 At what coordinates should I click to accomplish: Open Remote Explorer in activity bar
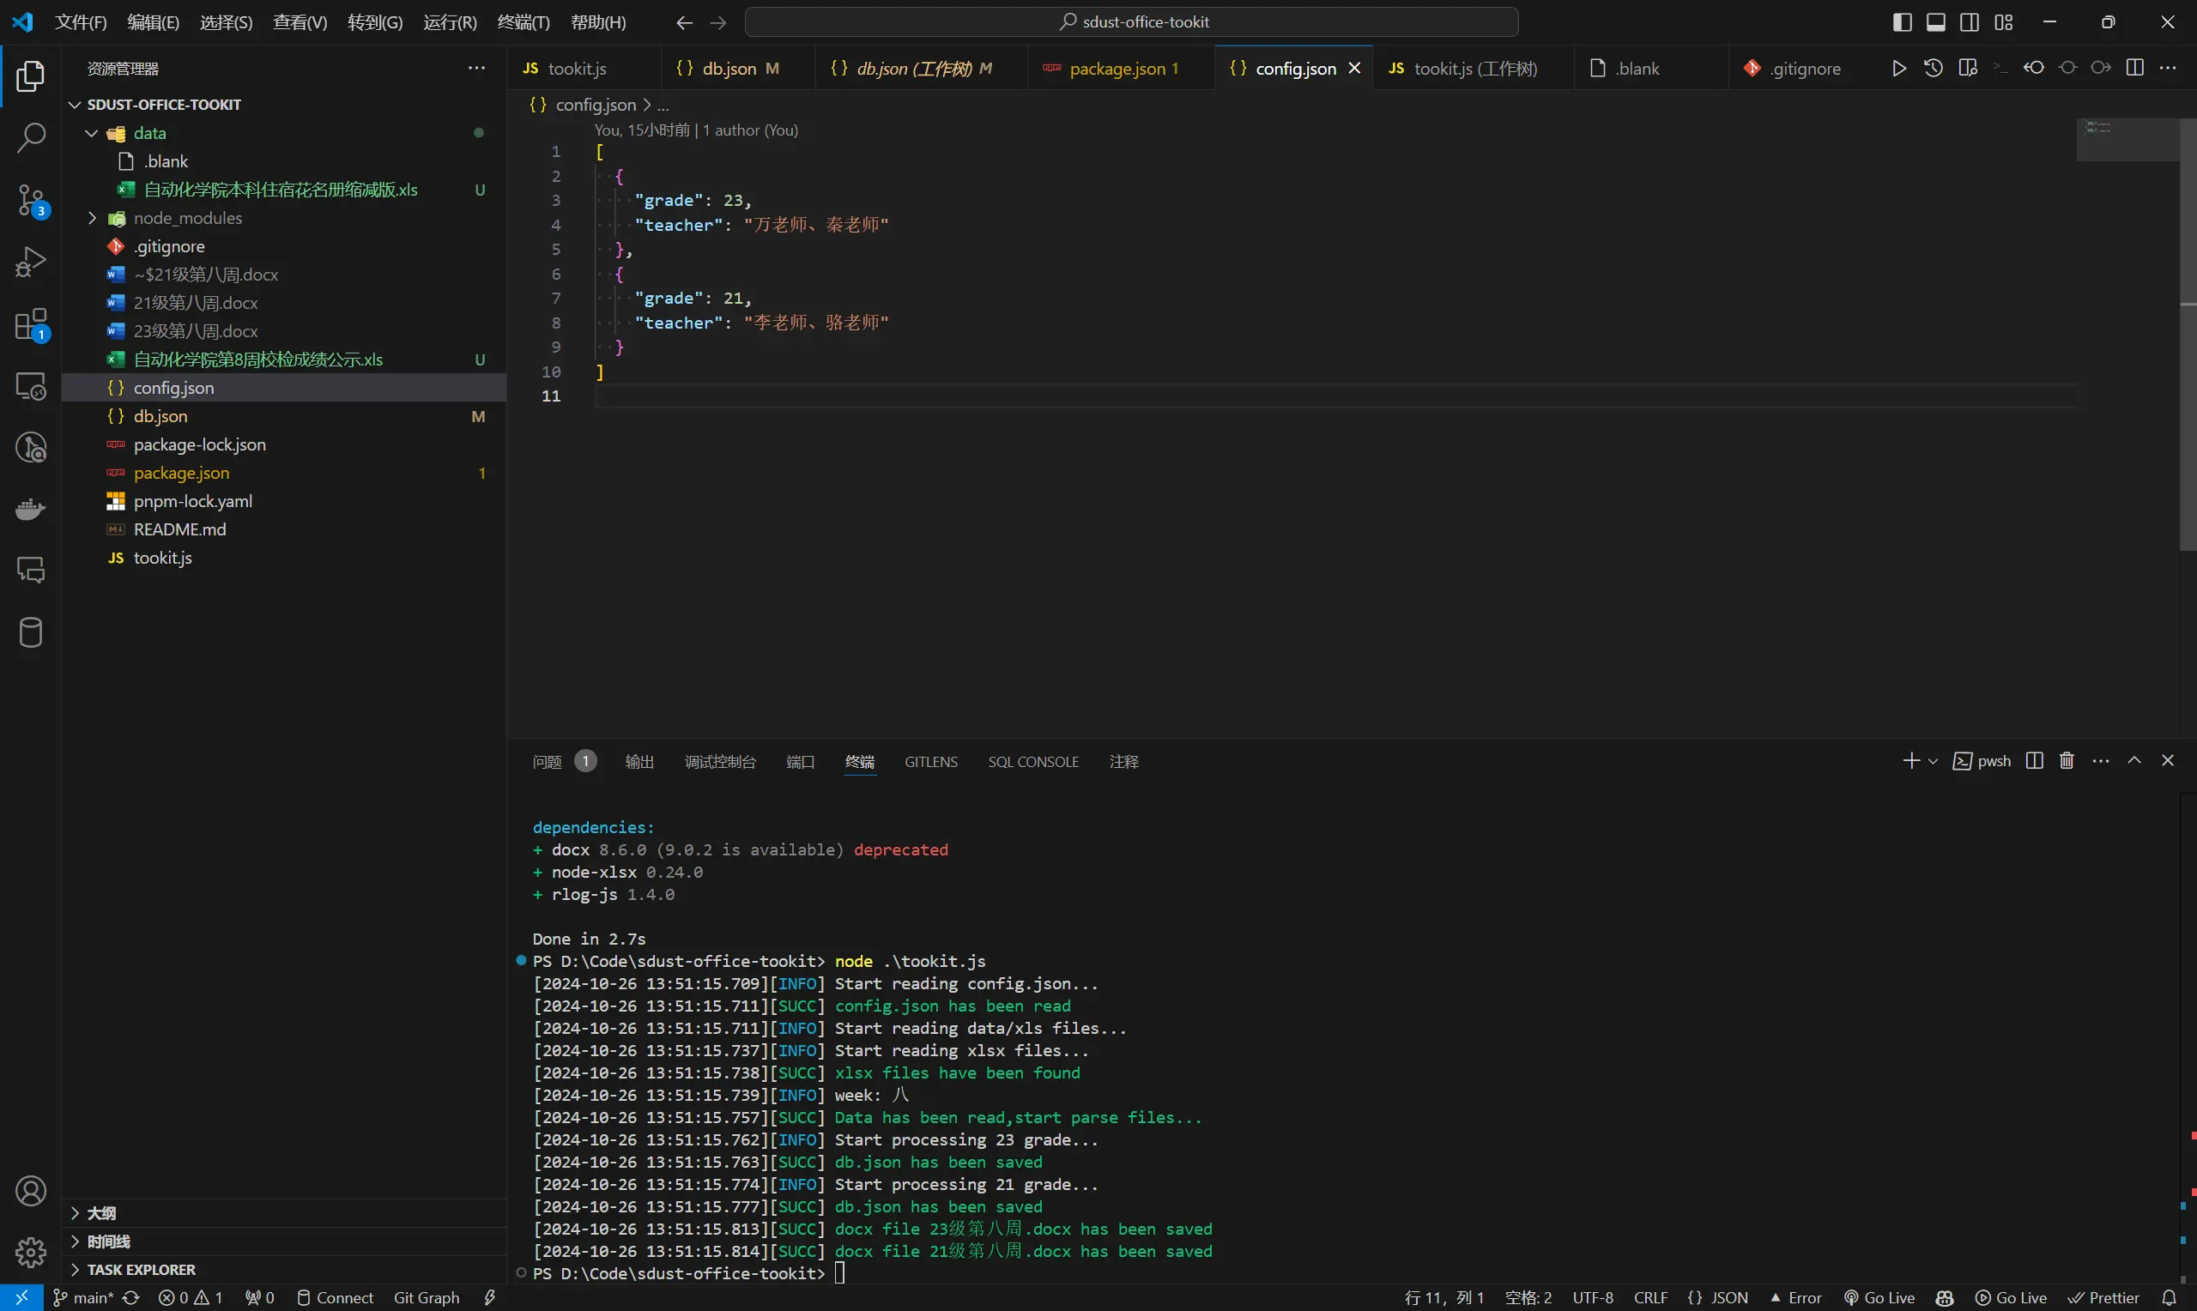[31, 386]
